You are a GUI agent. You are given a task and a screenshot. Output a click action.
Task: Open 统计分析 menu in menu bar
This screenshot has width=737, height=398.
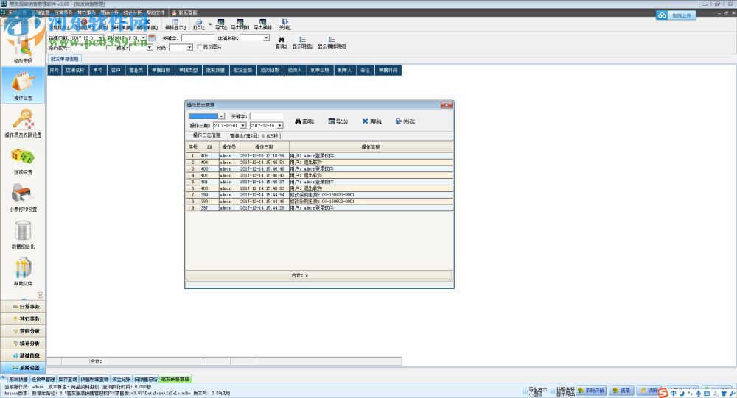coord(133,13)
